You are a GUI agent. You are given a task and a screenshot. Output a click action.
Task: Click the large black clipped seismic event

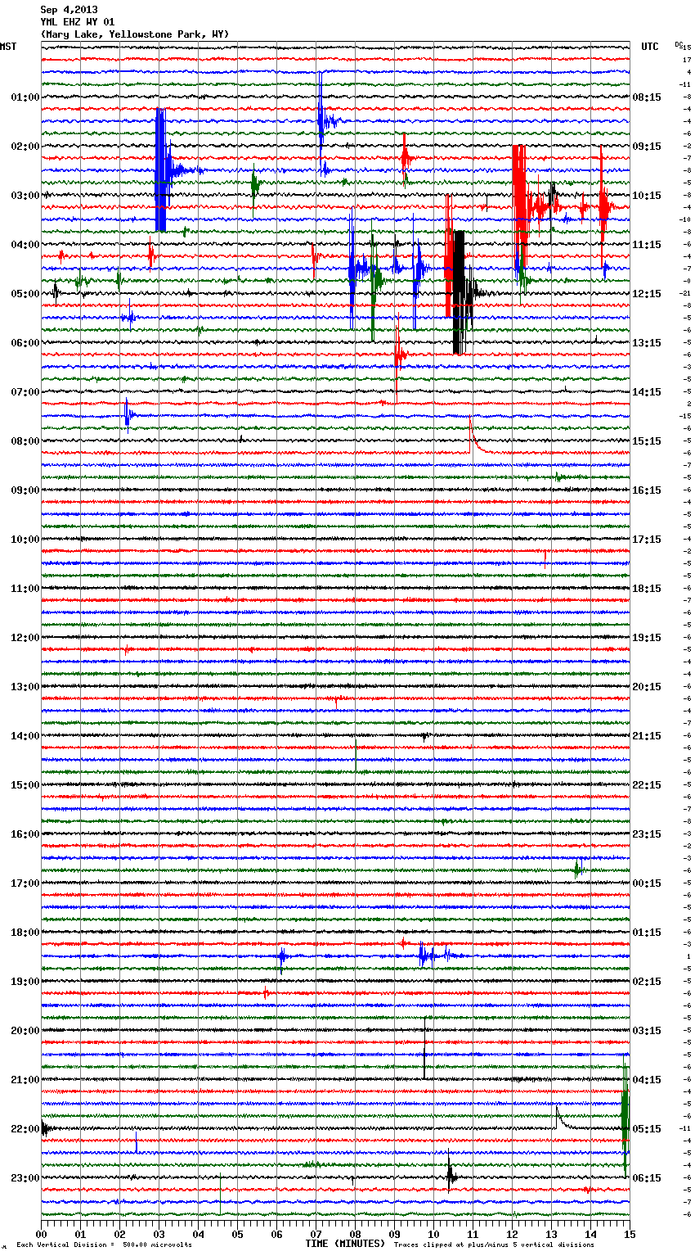click(459, 292)
